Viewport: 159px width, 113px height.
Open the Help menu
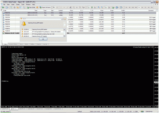click(34, 5)
